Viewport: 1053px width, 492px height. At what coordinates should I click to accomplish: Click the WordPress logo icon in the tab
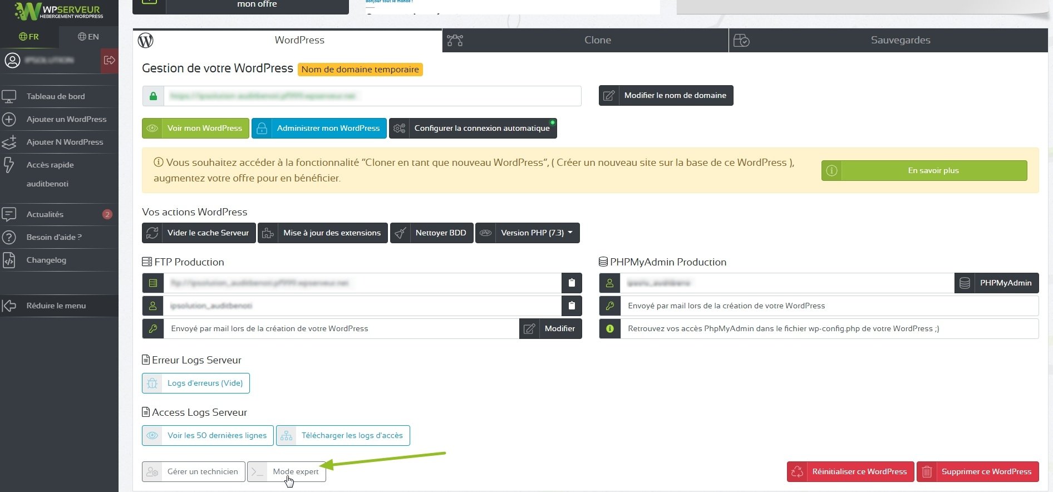pos(146,41)
